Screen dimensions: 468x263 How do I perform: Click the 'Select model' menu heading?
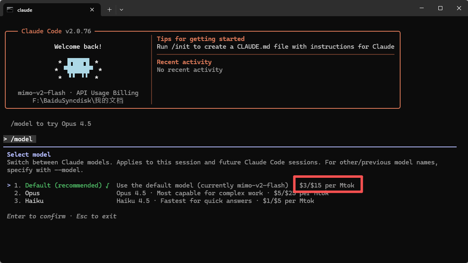29,155
